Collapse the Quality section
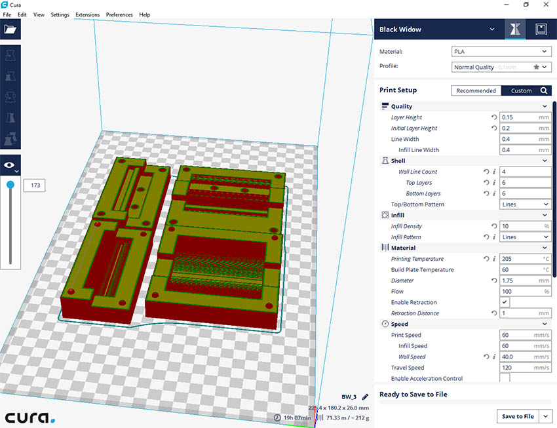Screen dimensions: 557x428 click(x=545, y=106)
